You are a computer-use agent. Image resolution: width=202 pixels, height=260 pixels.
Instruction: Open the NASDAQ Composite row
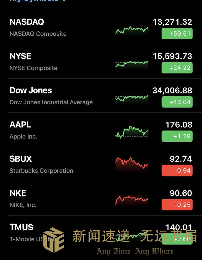click(x=101, y=27)
